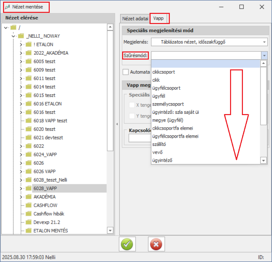Enable the X tengely checkbox
272x262 pixels.
pyautogui.click(x=132, y=105)
